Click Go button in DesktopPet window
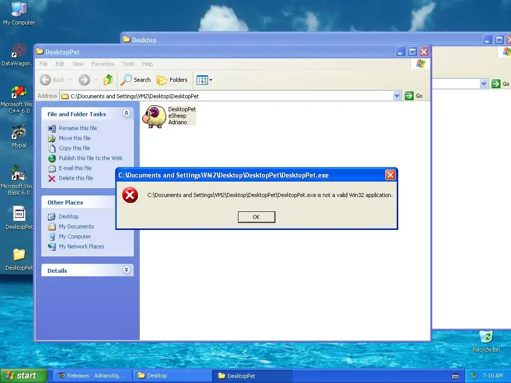511x383 pixels. [414, 96]
